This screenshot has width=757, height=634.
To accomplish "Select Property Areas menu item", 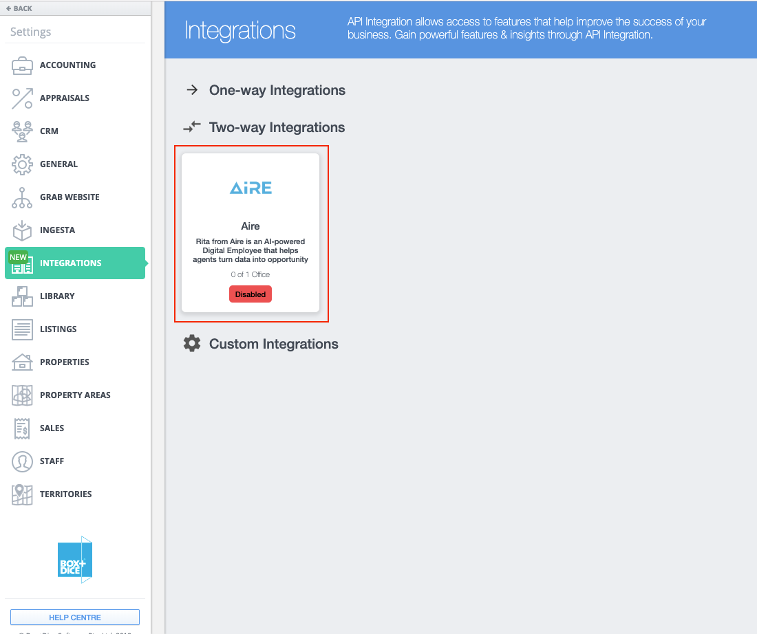I will click(x=75, y=395).
